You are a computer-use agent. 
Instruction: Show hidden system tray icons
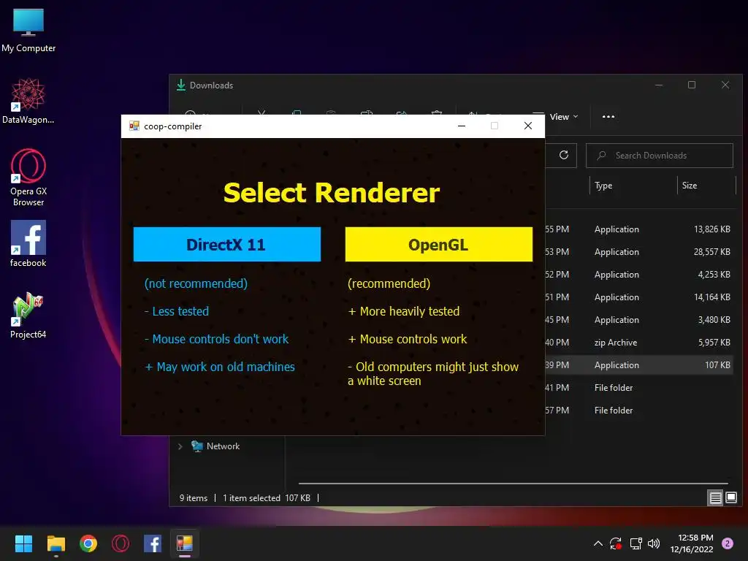click(x=598, y=543)
